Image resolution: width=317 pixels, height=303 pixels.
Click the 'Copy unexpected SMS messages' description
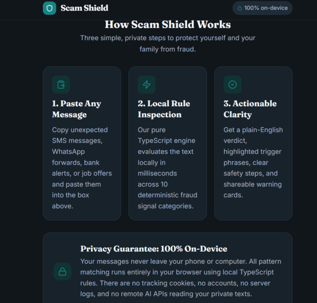coord(82,168)
